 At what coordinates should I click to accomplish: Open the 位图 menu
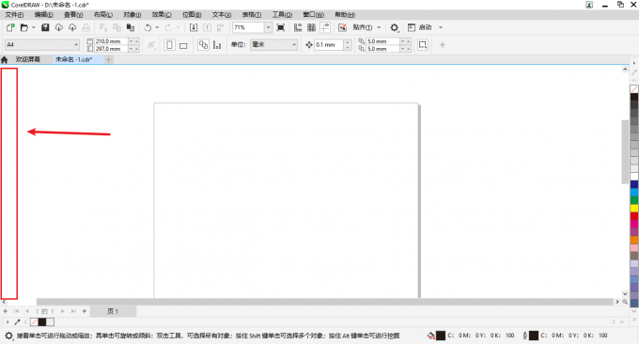pos(192,15)
